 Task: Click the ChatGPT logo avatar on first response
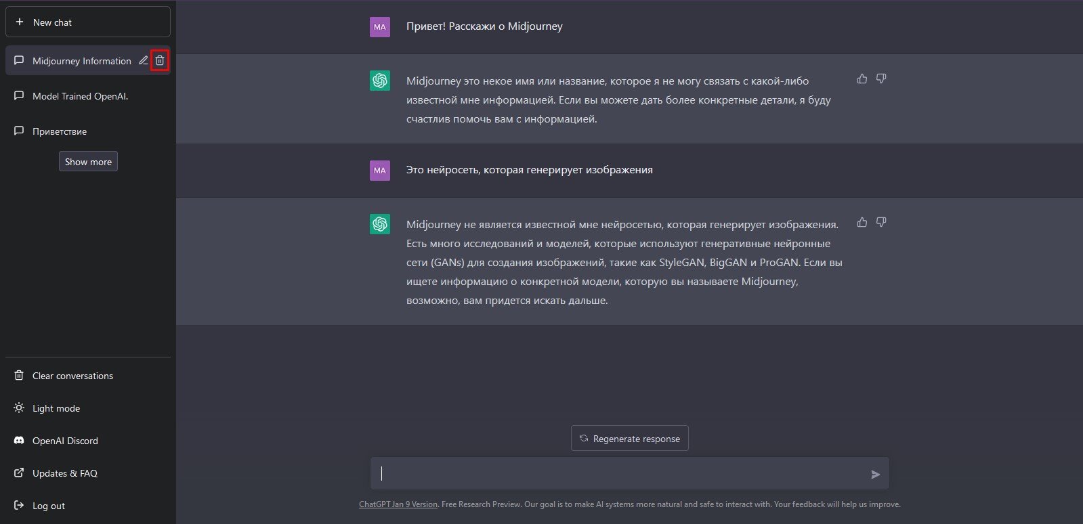click(380, 81)
